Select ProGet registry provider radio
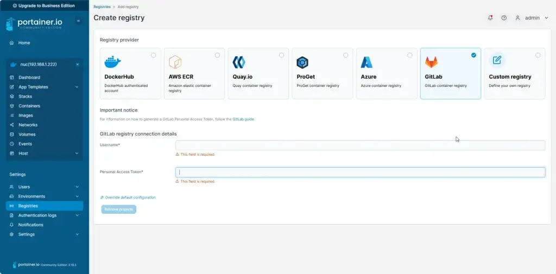556x274 pixels. [346, 55]
